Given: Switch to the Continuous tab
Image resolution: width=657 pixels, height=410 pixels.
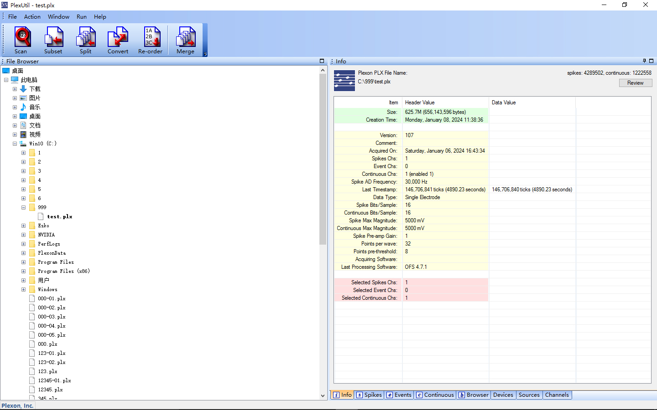Looking at the screenshot, I should (435, 395).
